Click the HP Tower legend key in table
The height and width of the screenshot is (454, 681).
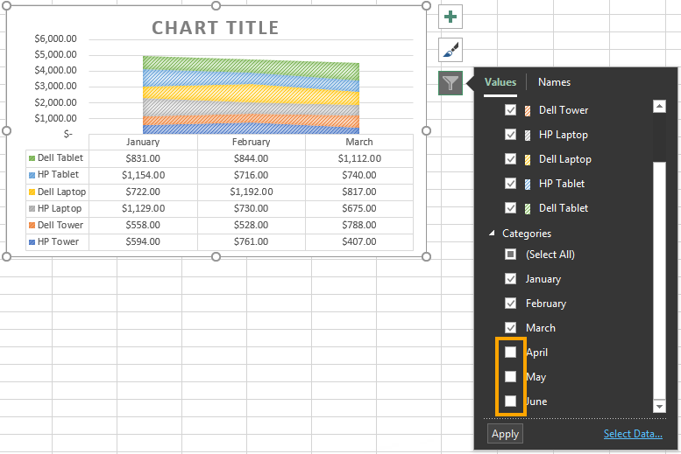click(32, 242)
